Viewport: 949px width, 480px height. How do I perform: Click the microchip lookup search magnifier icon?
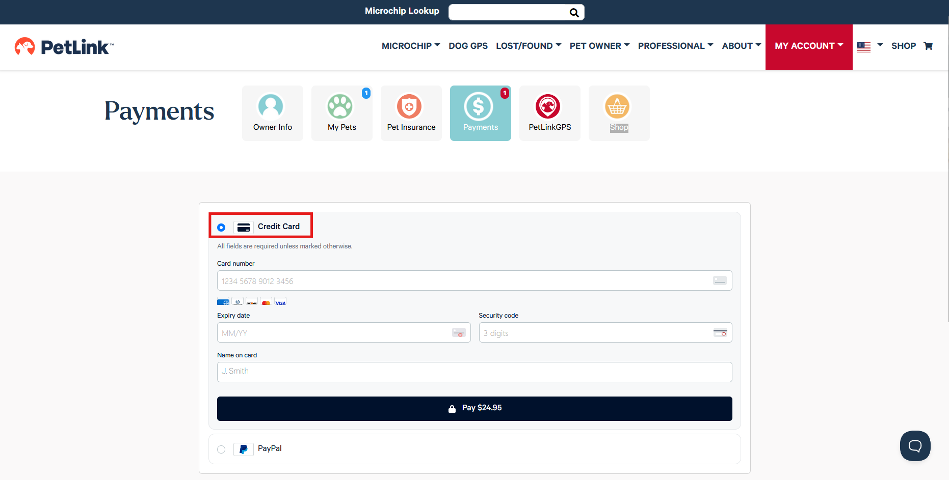click(574, 13)
